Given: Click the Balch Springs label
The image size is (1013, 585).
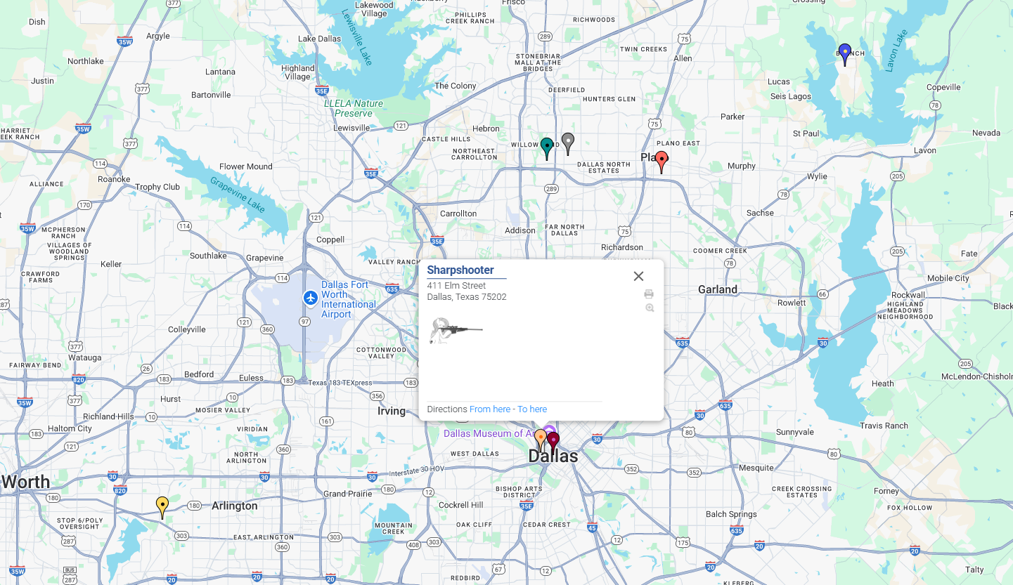Looking at the screenshot, I should (x=731, y=514).
